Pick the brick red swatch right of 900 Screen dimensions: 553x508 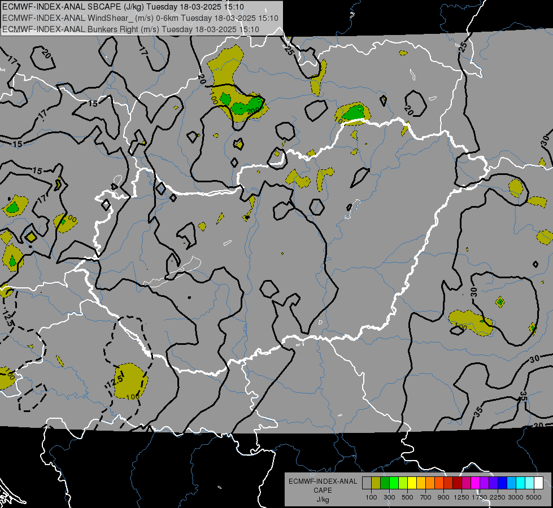[x=449, y=483]
